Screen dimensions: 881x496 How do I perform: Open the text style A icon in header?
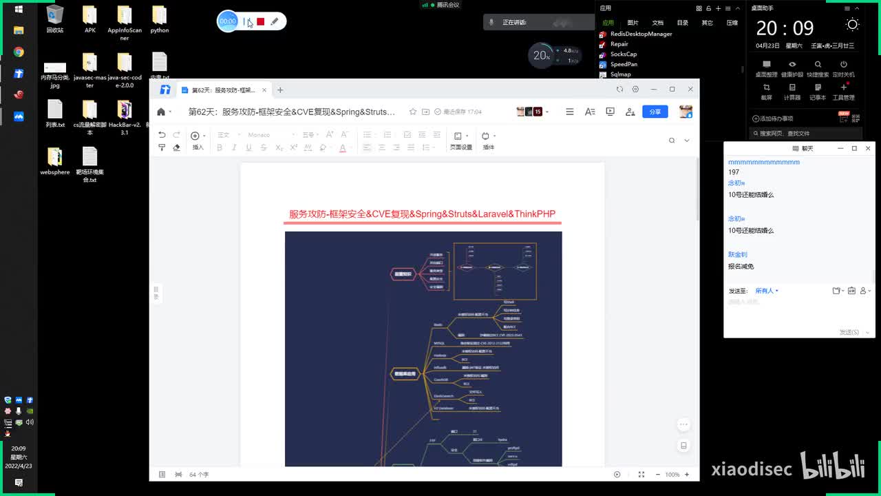tap(590, 112)
